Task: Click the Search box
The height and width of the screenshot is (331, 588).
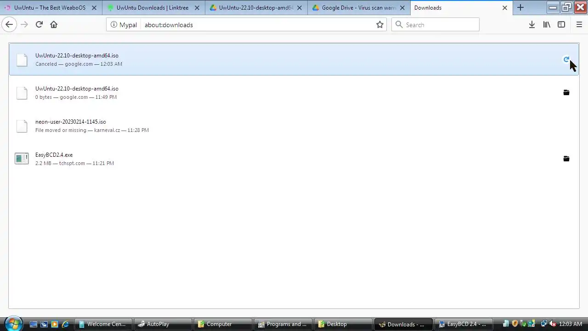Action: pos(435,25)
